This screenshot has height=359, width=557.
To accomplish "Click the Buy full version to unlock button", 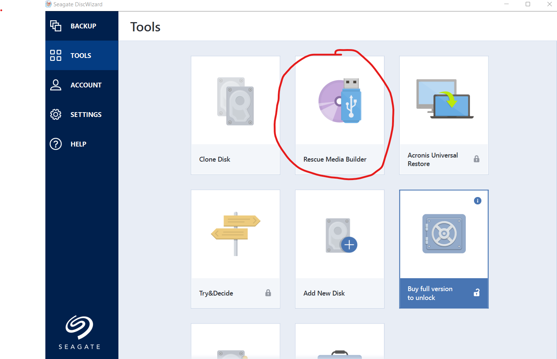I will point(444,293).
